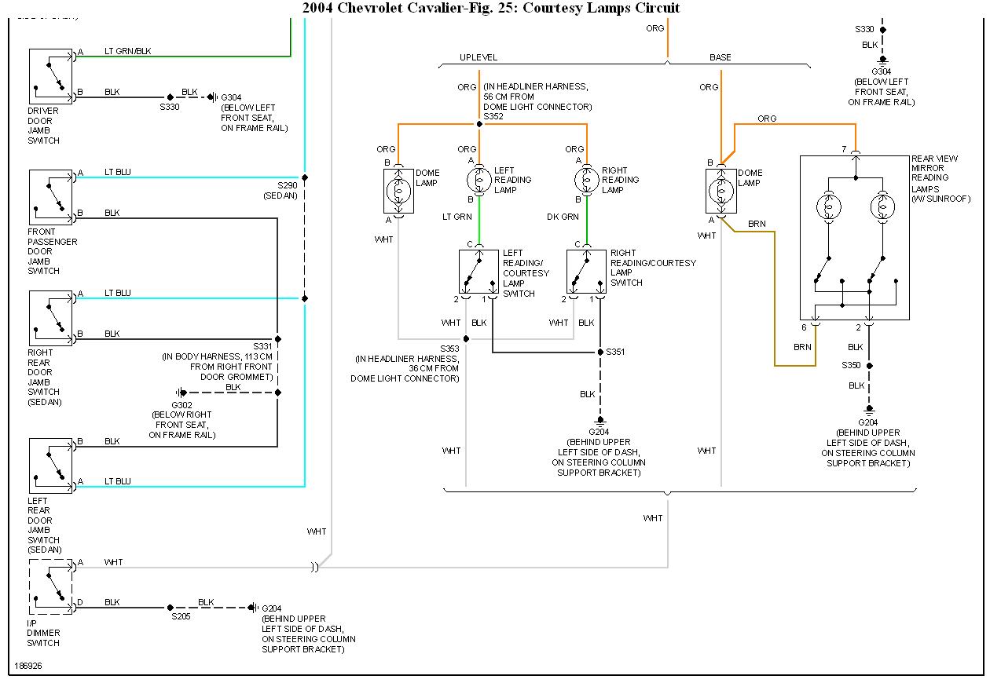Click the left bulb inside rear view mirror box
Viewport: 990px width, 683px height.
[829, 207]
